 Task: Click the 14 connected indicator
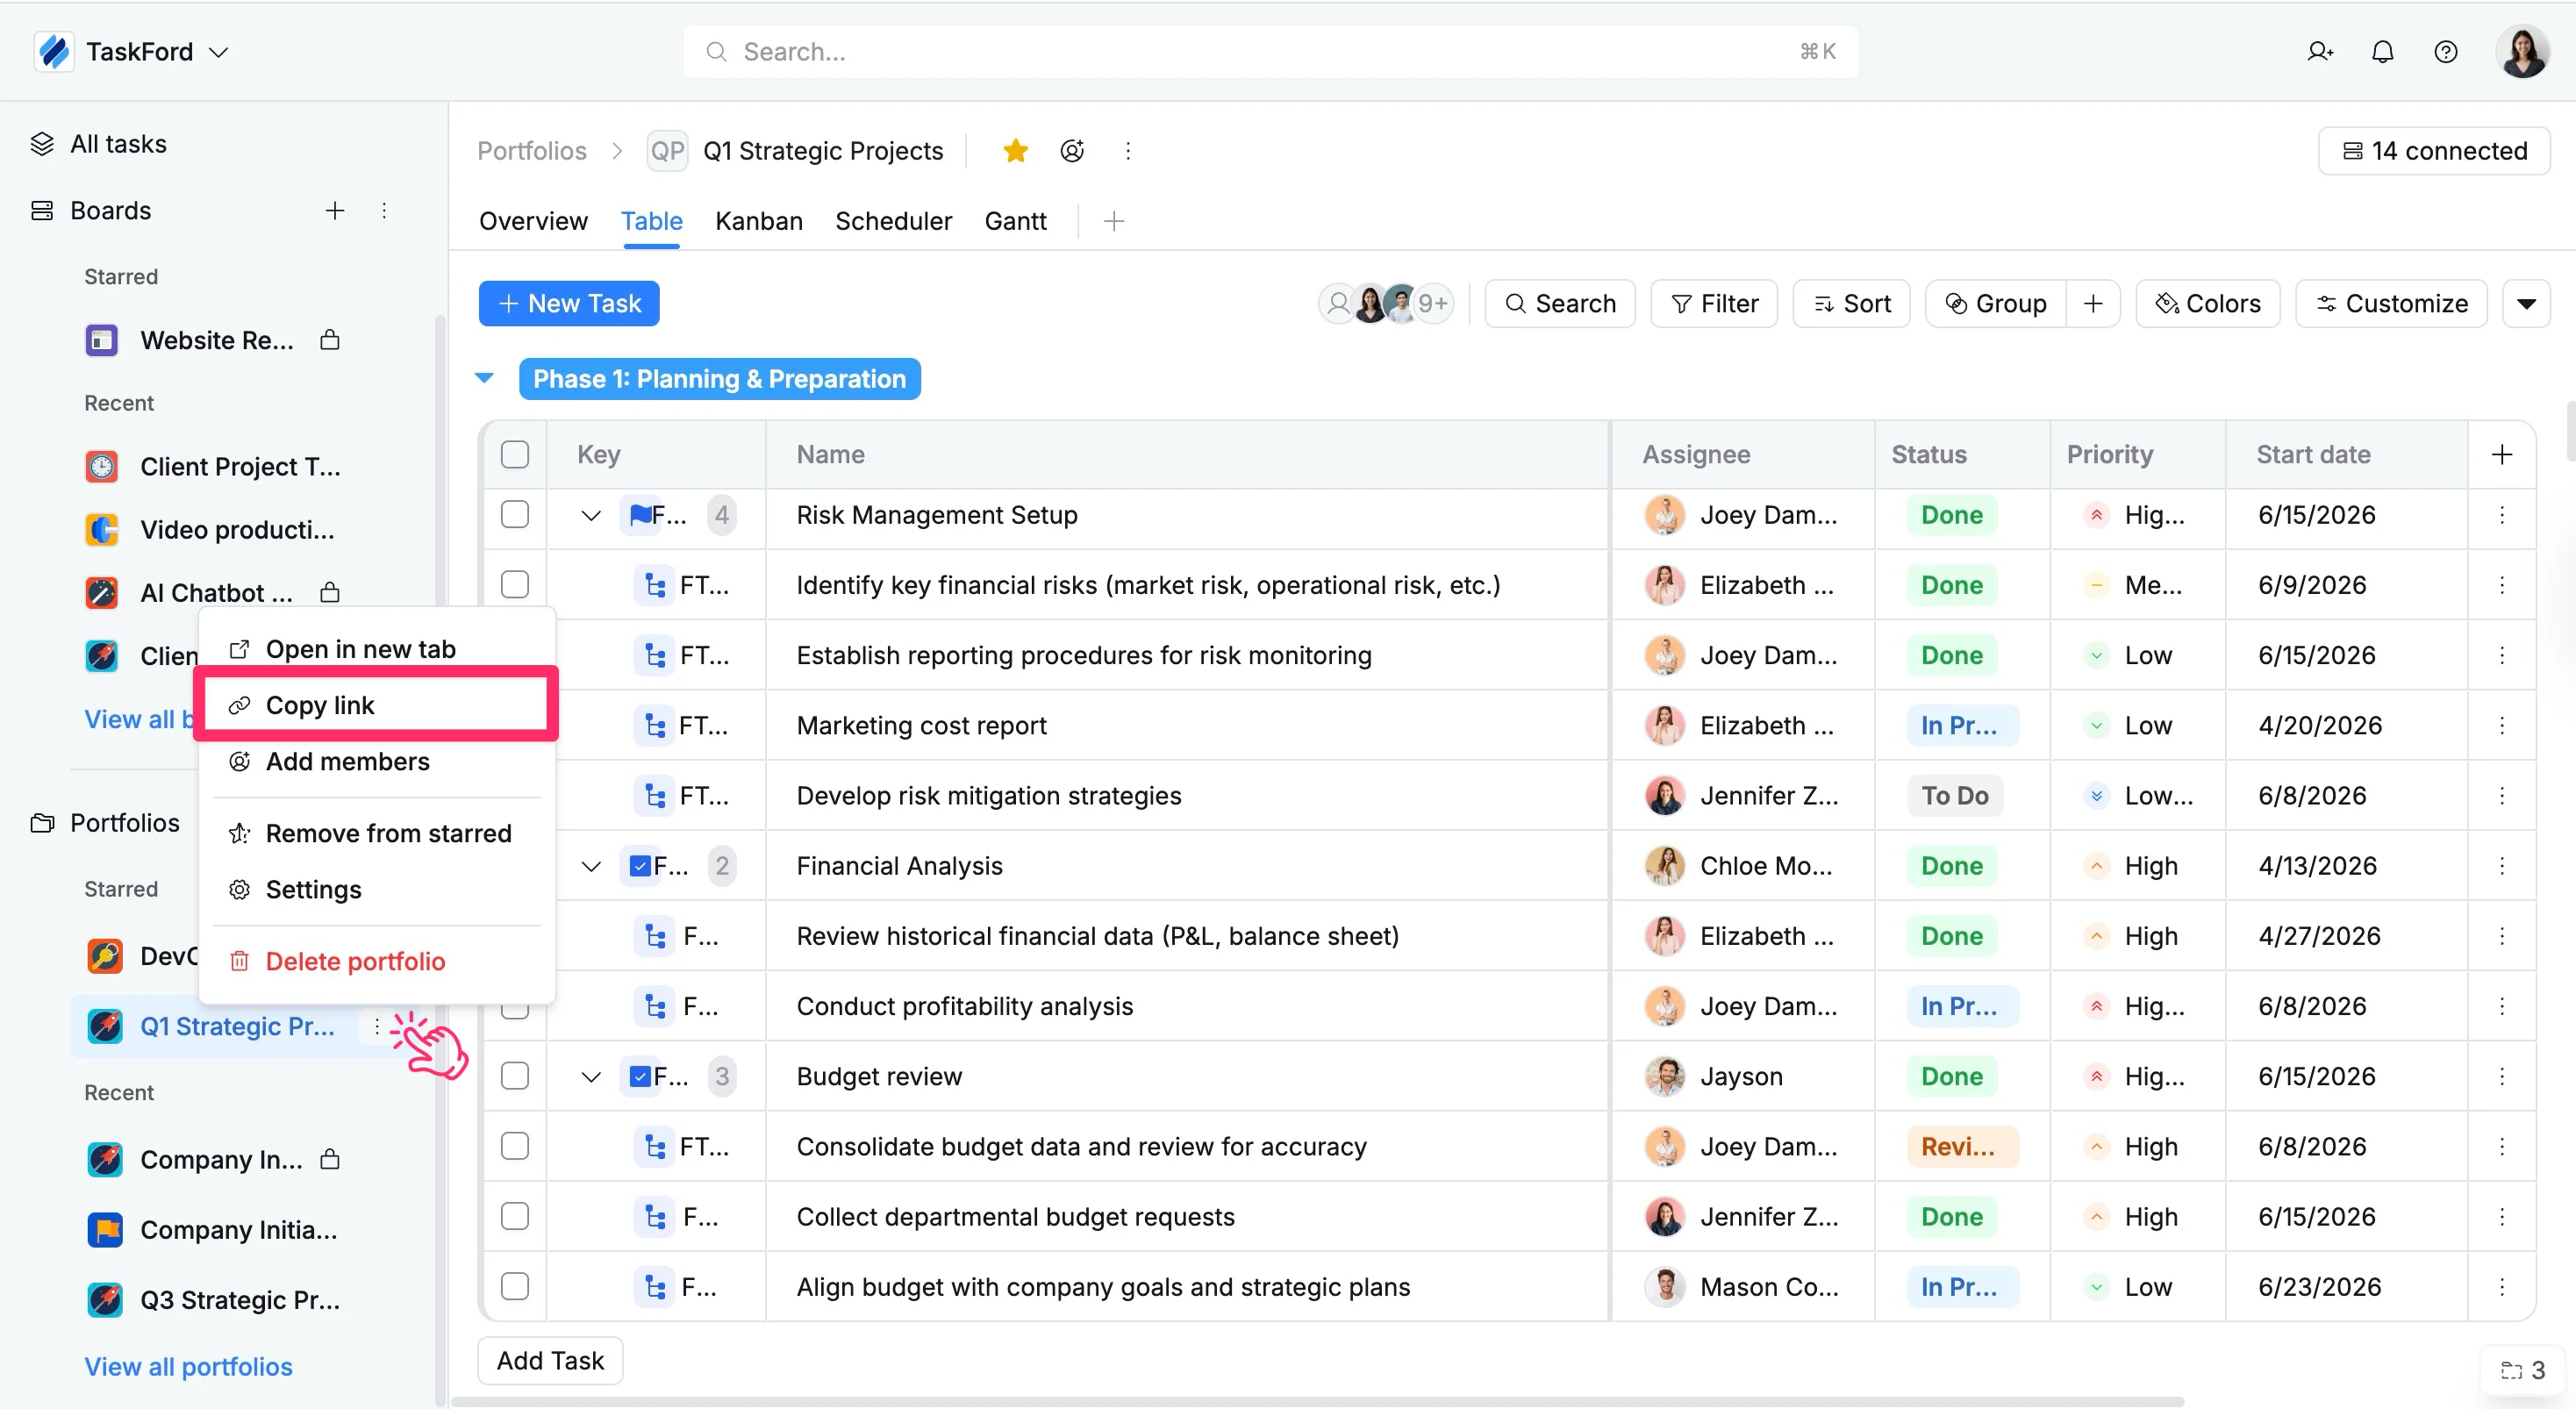(2434, 151)
